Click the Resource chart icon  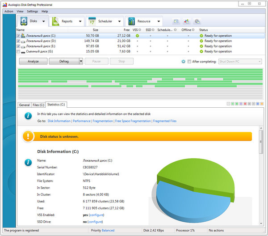131,21
